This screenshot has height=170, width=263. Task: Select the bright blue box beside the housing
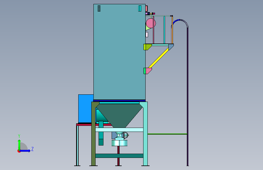[x=86, y=109]
